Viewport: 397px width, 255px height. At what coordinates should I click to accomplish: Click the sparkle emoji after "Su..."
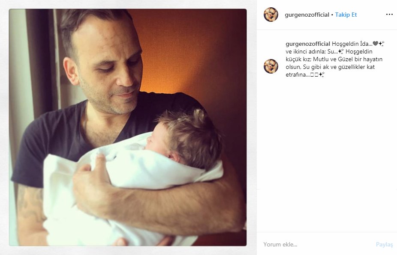tap(341, 51)
